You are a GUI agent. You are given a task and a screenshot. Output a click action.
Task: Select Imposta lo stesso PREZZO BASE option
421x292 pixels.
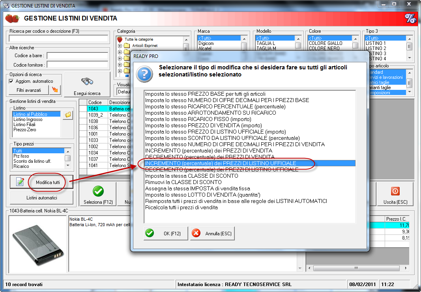coord(206,94)
